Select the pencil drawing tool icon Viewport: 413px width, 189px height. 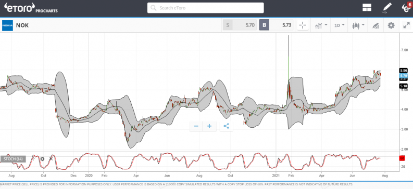387,8
